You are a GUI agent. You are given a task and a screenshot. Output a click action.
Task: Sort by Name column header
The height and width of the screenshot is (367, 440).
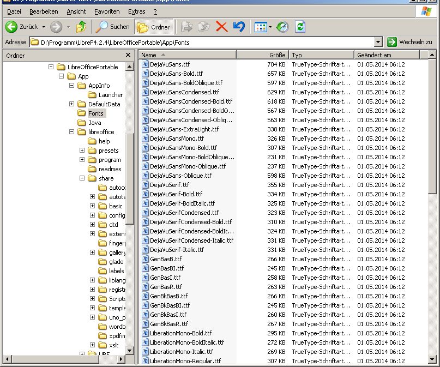click(188, 55)
